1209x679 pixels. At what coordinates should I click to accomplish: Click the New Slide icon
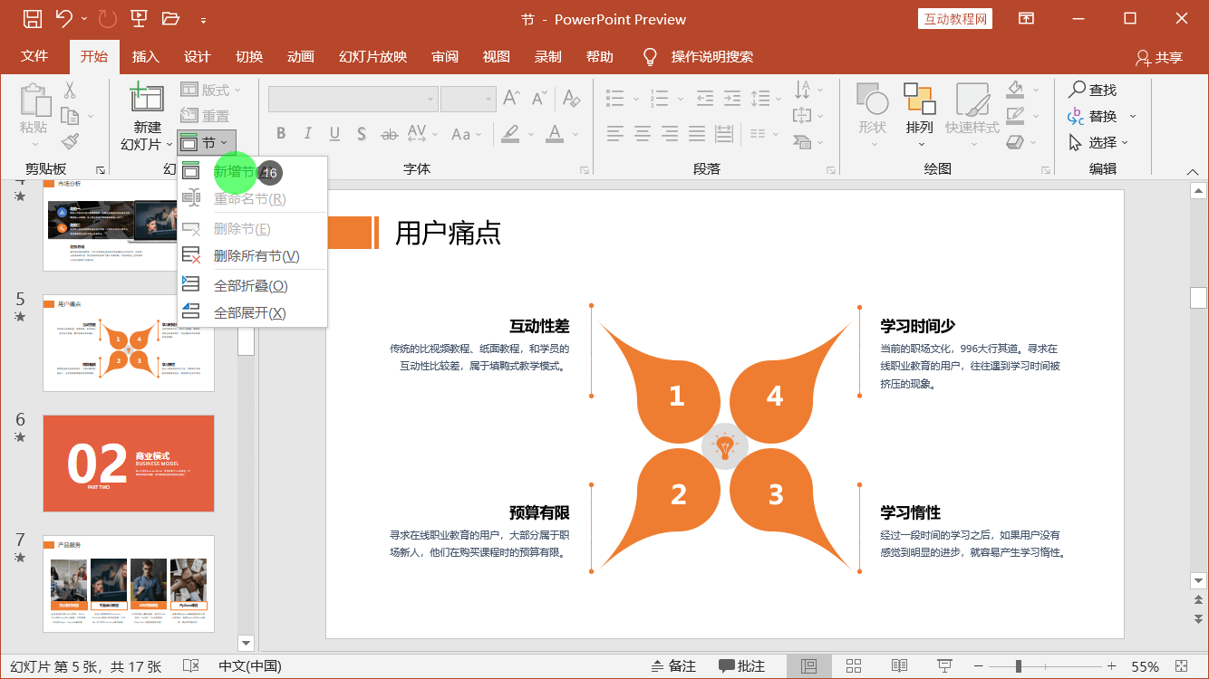[x=147, y=98]
